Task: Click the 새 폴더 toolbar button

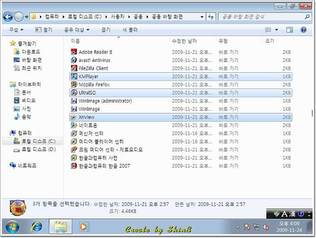Action: click(130, 30)
